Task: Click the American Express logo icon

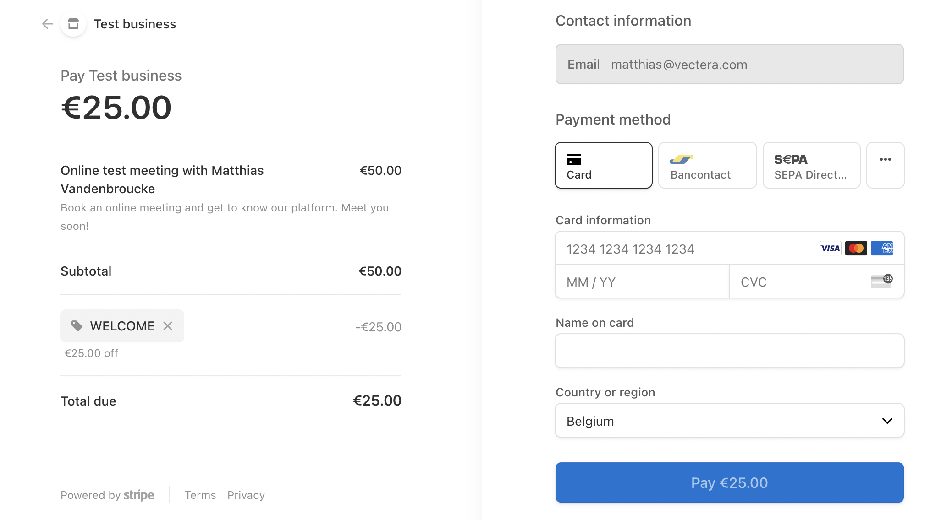Action: click(882, 249)
